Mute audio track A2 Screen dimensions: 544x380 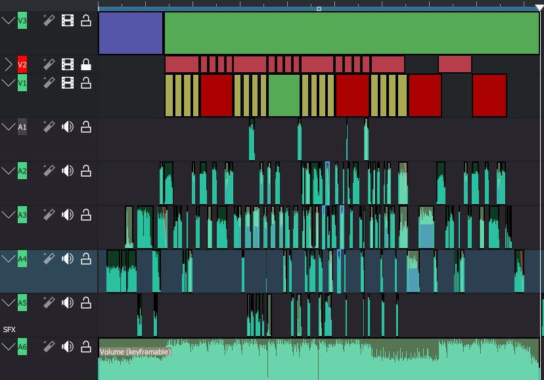[x=68, y=171]
